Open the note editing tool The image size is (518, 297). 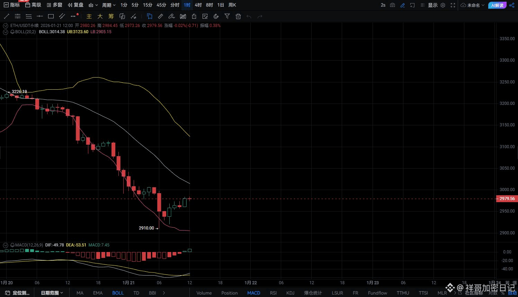pos(205,16)
